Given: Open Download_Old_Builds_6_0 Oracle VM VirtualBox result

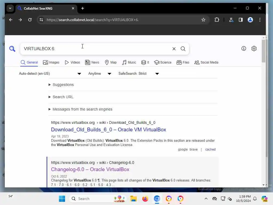Looking at the screenshot, I should coord(109,130).
